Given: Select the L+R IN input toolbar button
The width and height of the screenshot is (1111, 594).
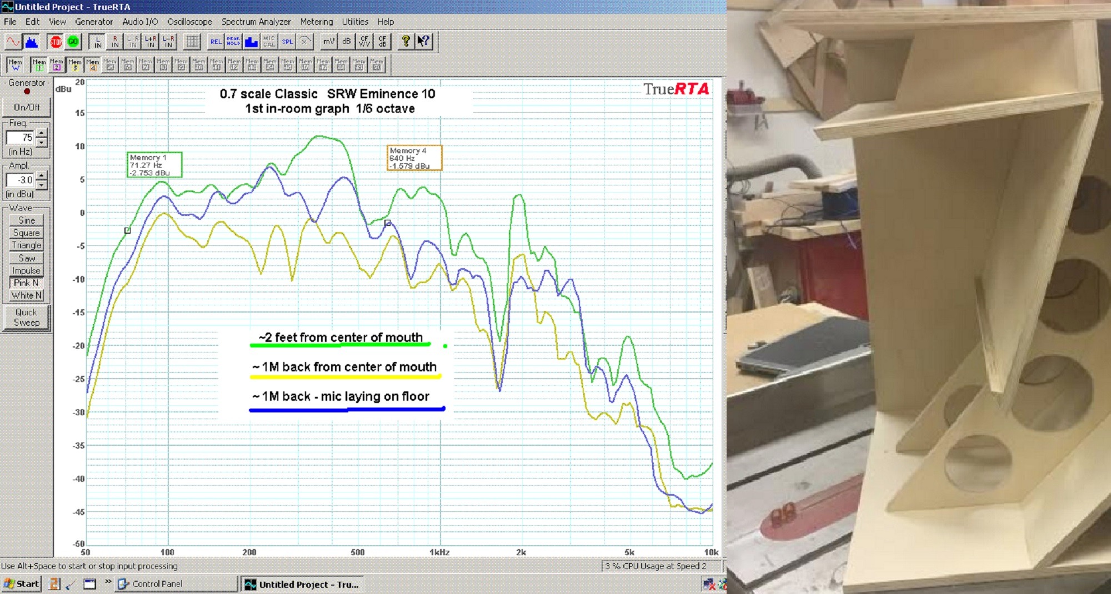Looking at the screenshot, I should coord(151,42).
